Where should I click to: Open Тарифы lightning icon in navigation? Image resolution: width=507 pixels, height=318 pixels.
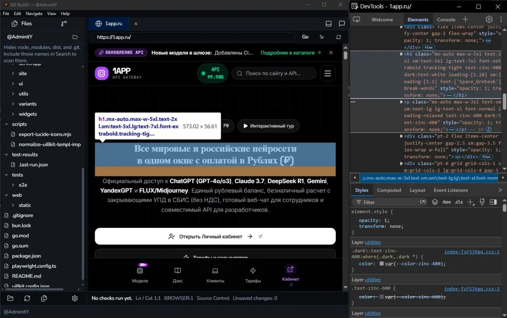tap(253, 274)
